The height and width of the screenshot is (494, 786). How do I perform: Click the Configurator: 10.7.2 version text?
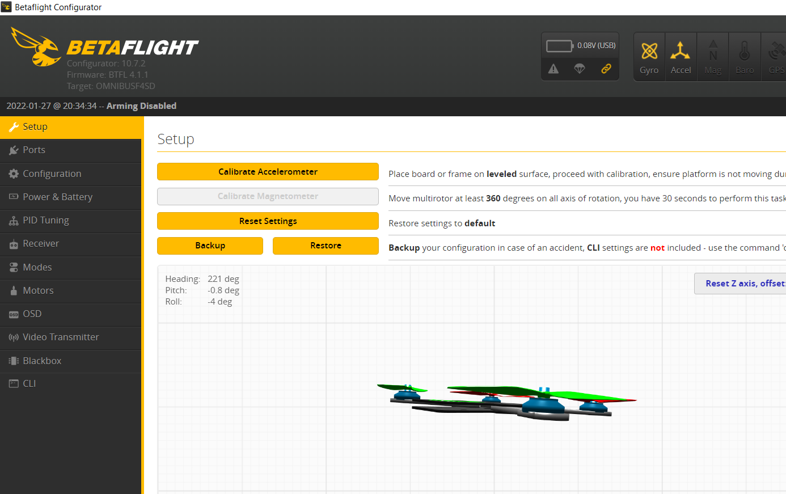(x=106, y=64)
